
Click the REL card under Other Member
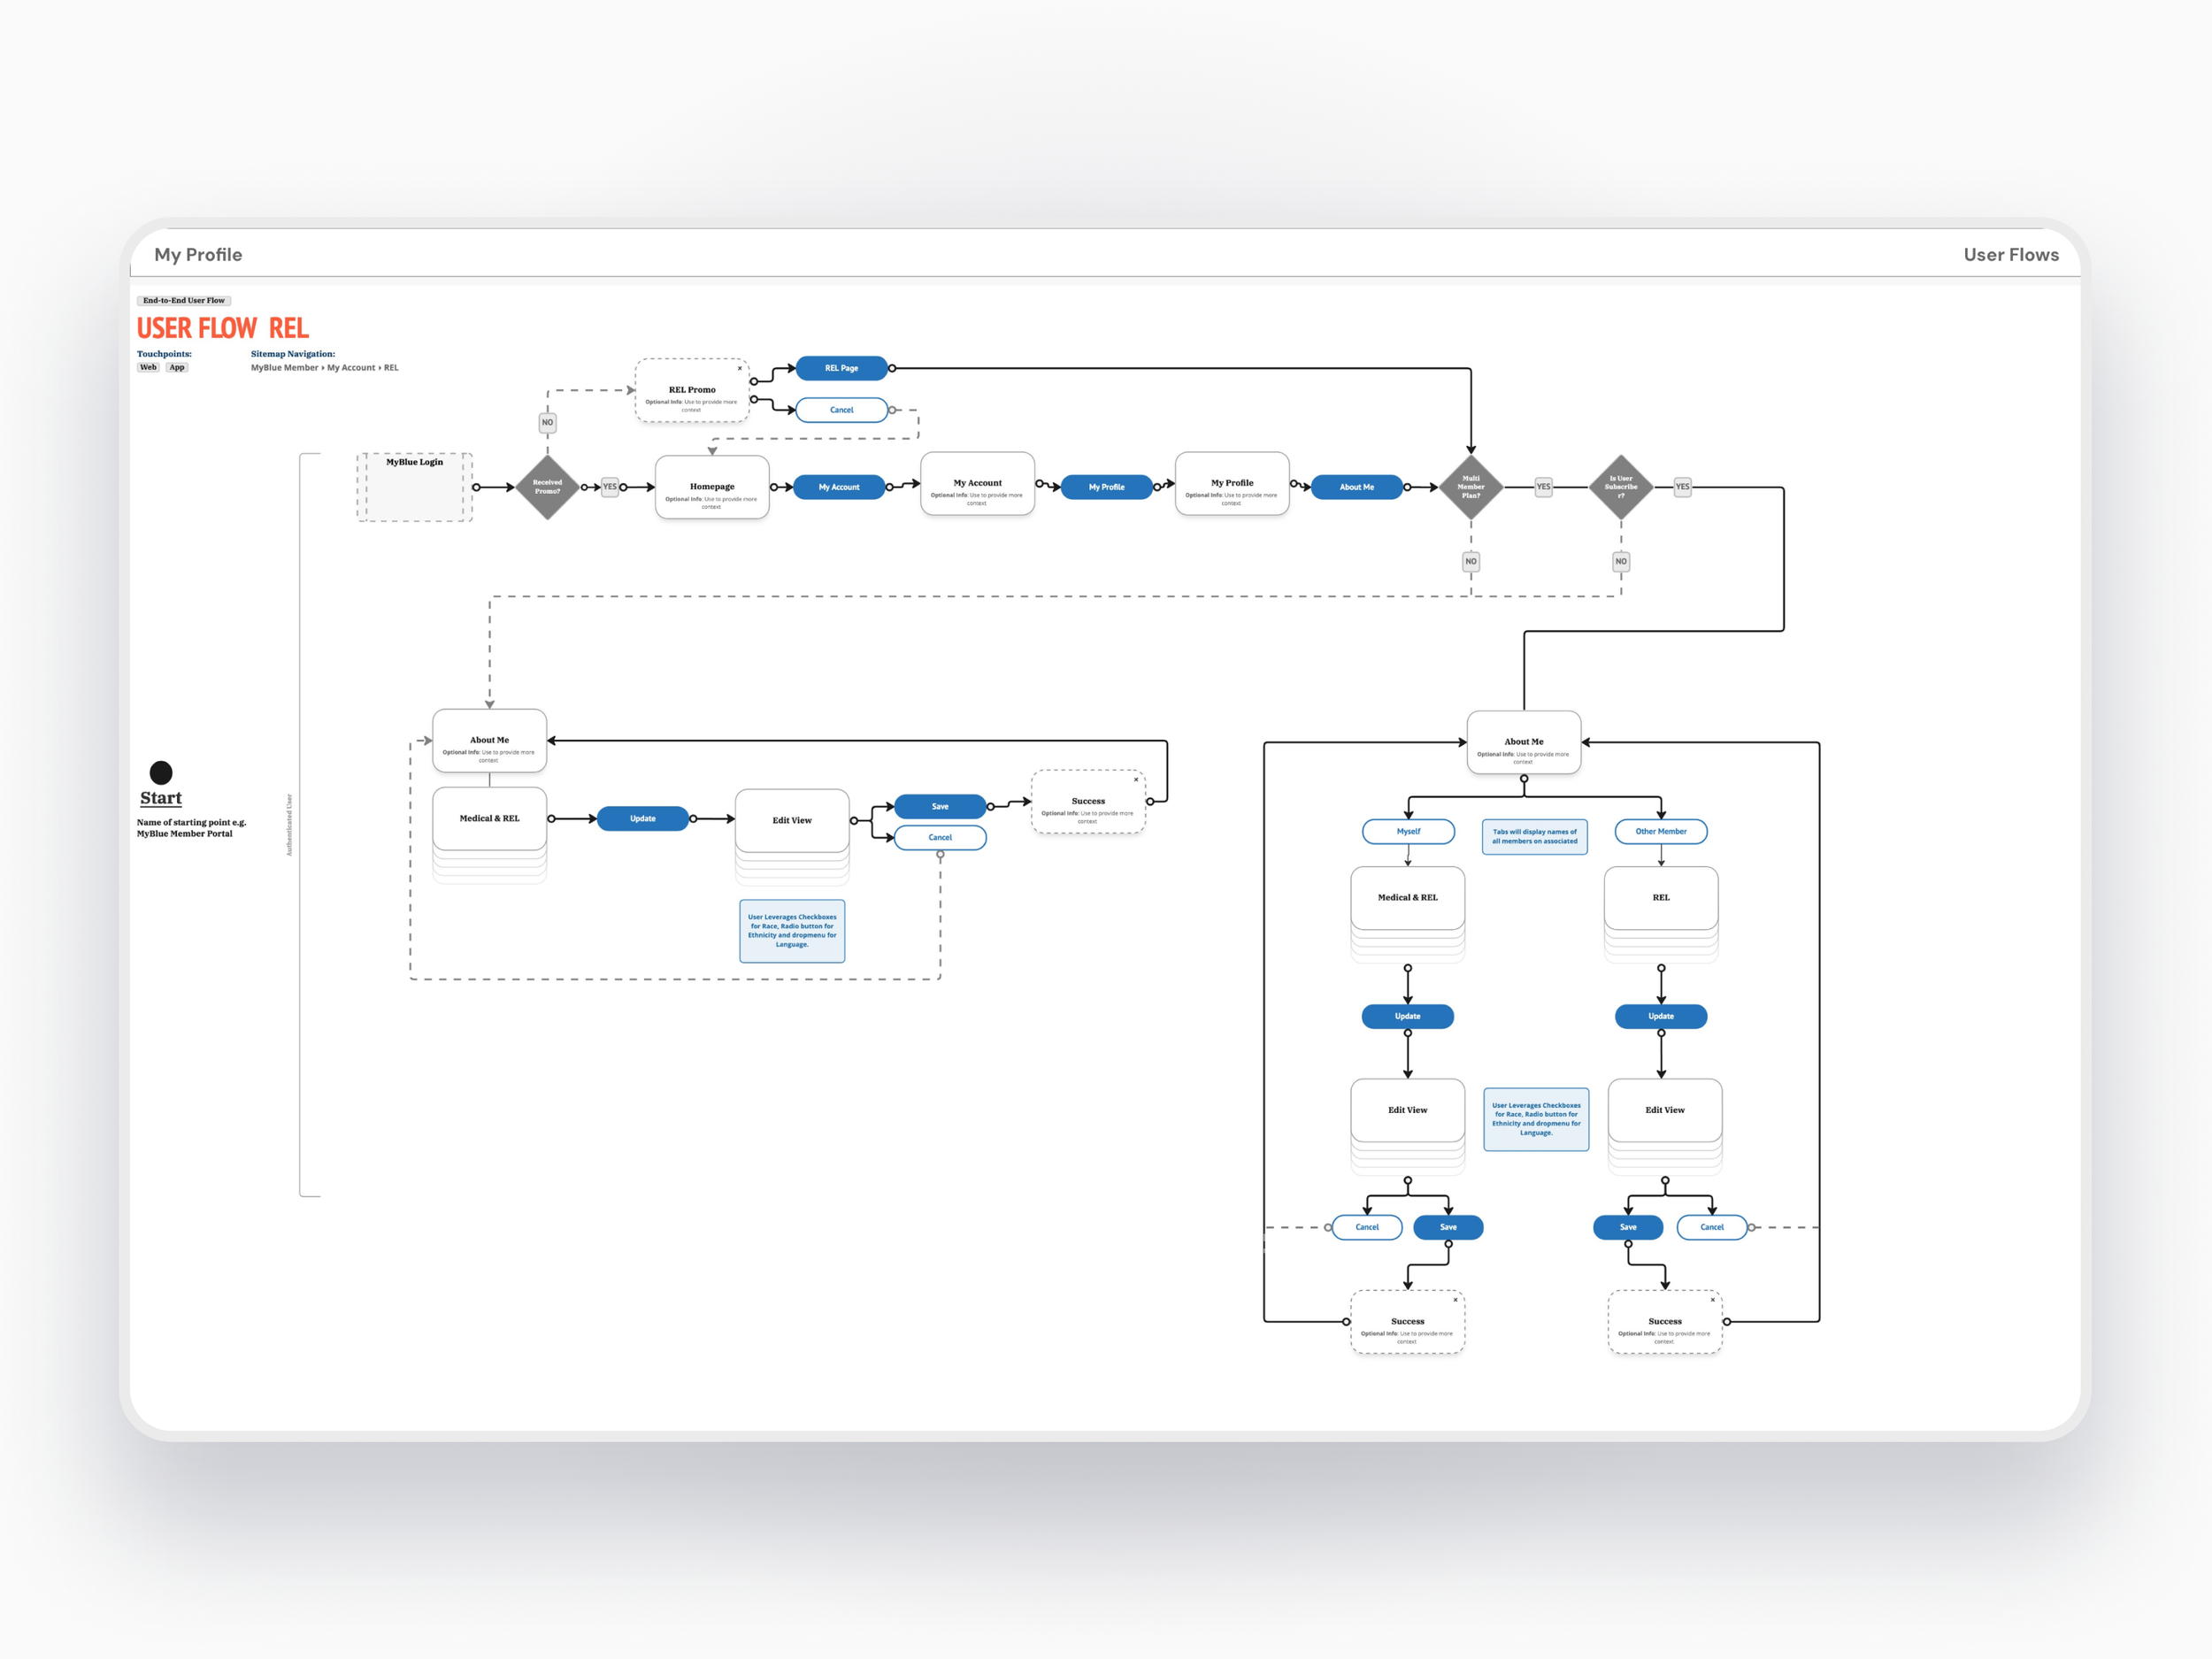click(x=1660, y=898)
